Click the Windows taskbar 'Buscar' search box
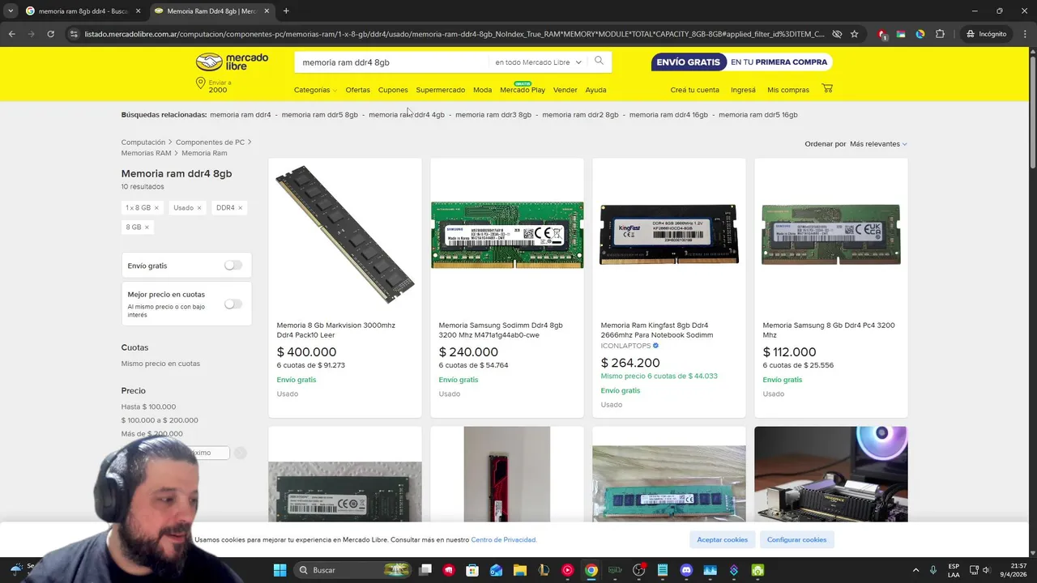 pos(351,570)
